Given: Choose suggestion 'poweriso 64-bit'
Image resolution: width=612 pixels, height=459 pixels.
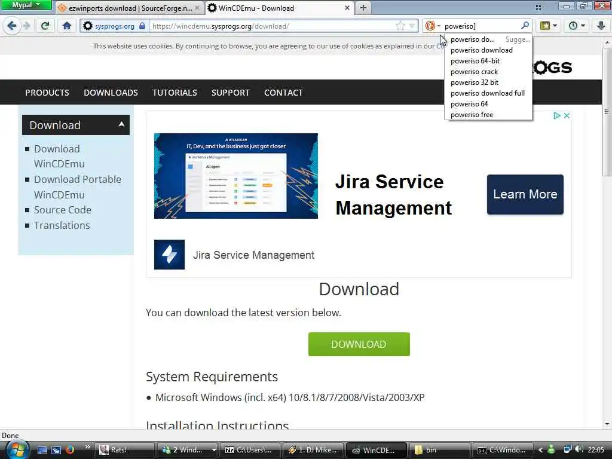Looking at the screenshot, I should [488, 61].
